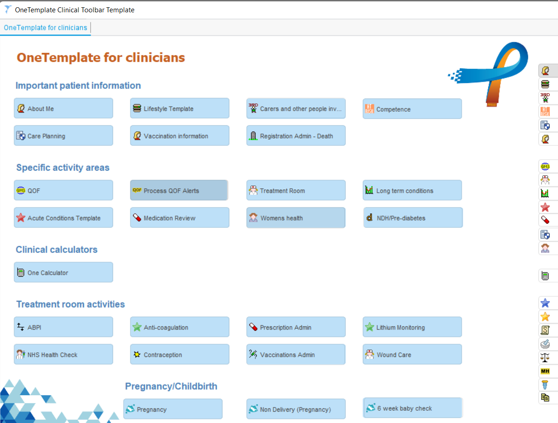Launch the One Calculator button
This screenshot has width=558, height=423.
[63, 273]
